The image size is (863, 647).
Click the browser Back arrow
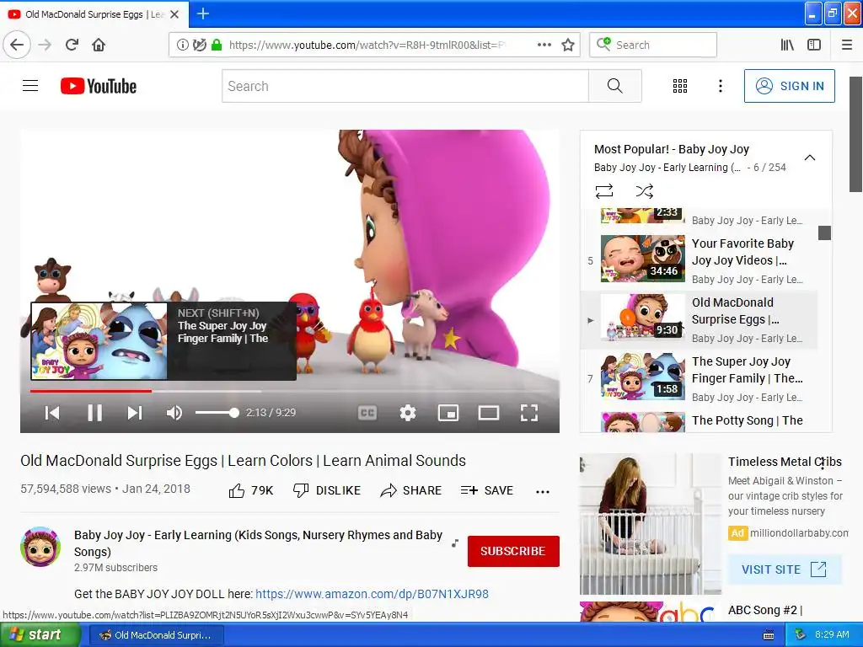(x=17, y=45)
